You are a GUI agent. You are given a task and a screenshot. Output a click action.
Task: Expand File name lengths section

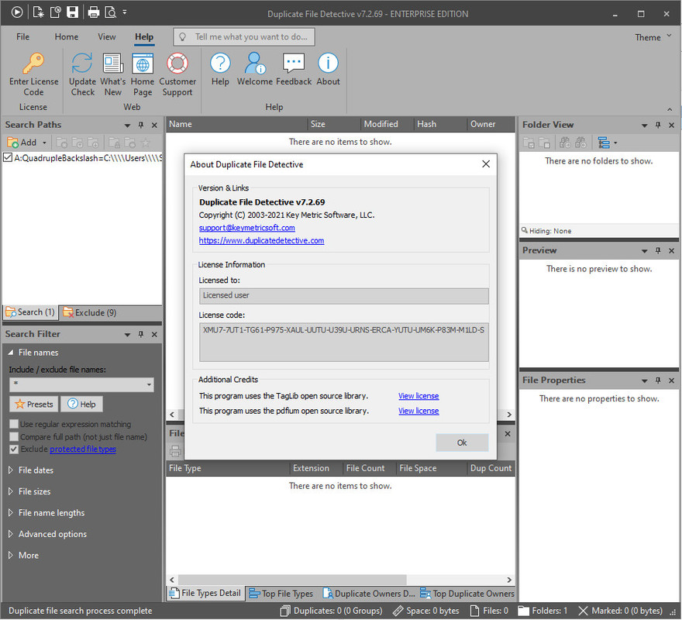tap(10, 513)
